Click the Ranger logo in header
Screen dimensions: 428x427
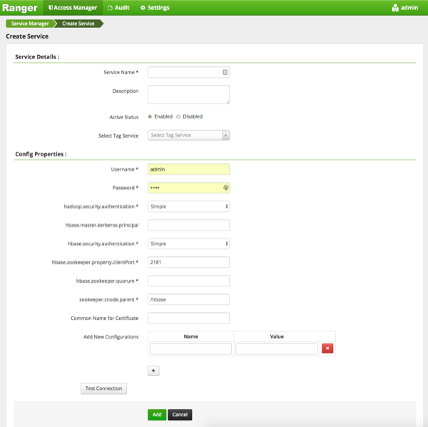(x=20, y=8)
